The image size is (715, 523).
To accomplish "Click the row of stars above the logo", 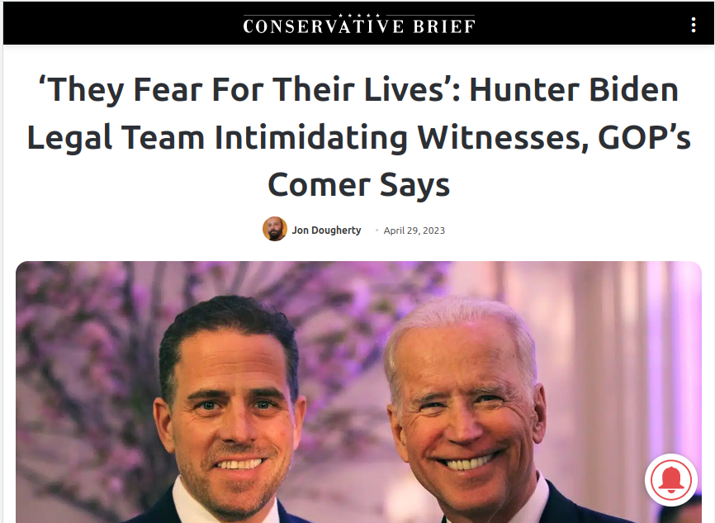I will [359, 16].
